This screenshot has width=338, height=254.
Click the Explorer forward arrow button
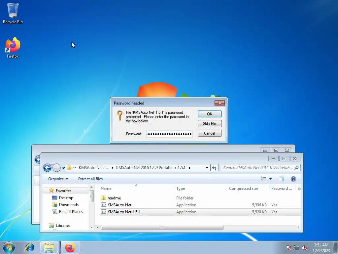56,168
